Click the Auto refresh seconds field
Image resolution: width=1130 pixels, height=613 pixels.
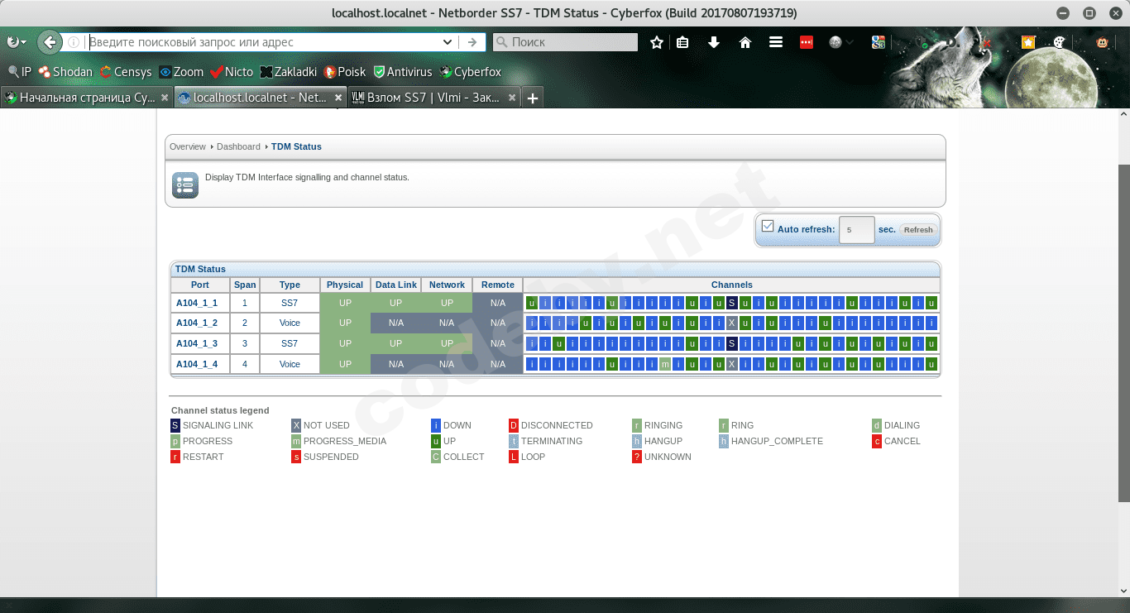coord(856,230)
